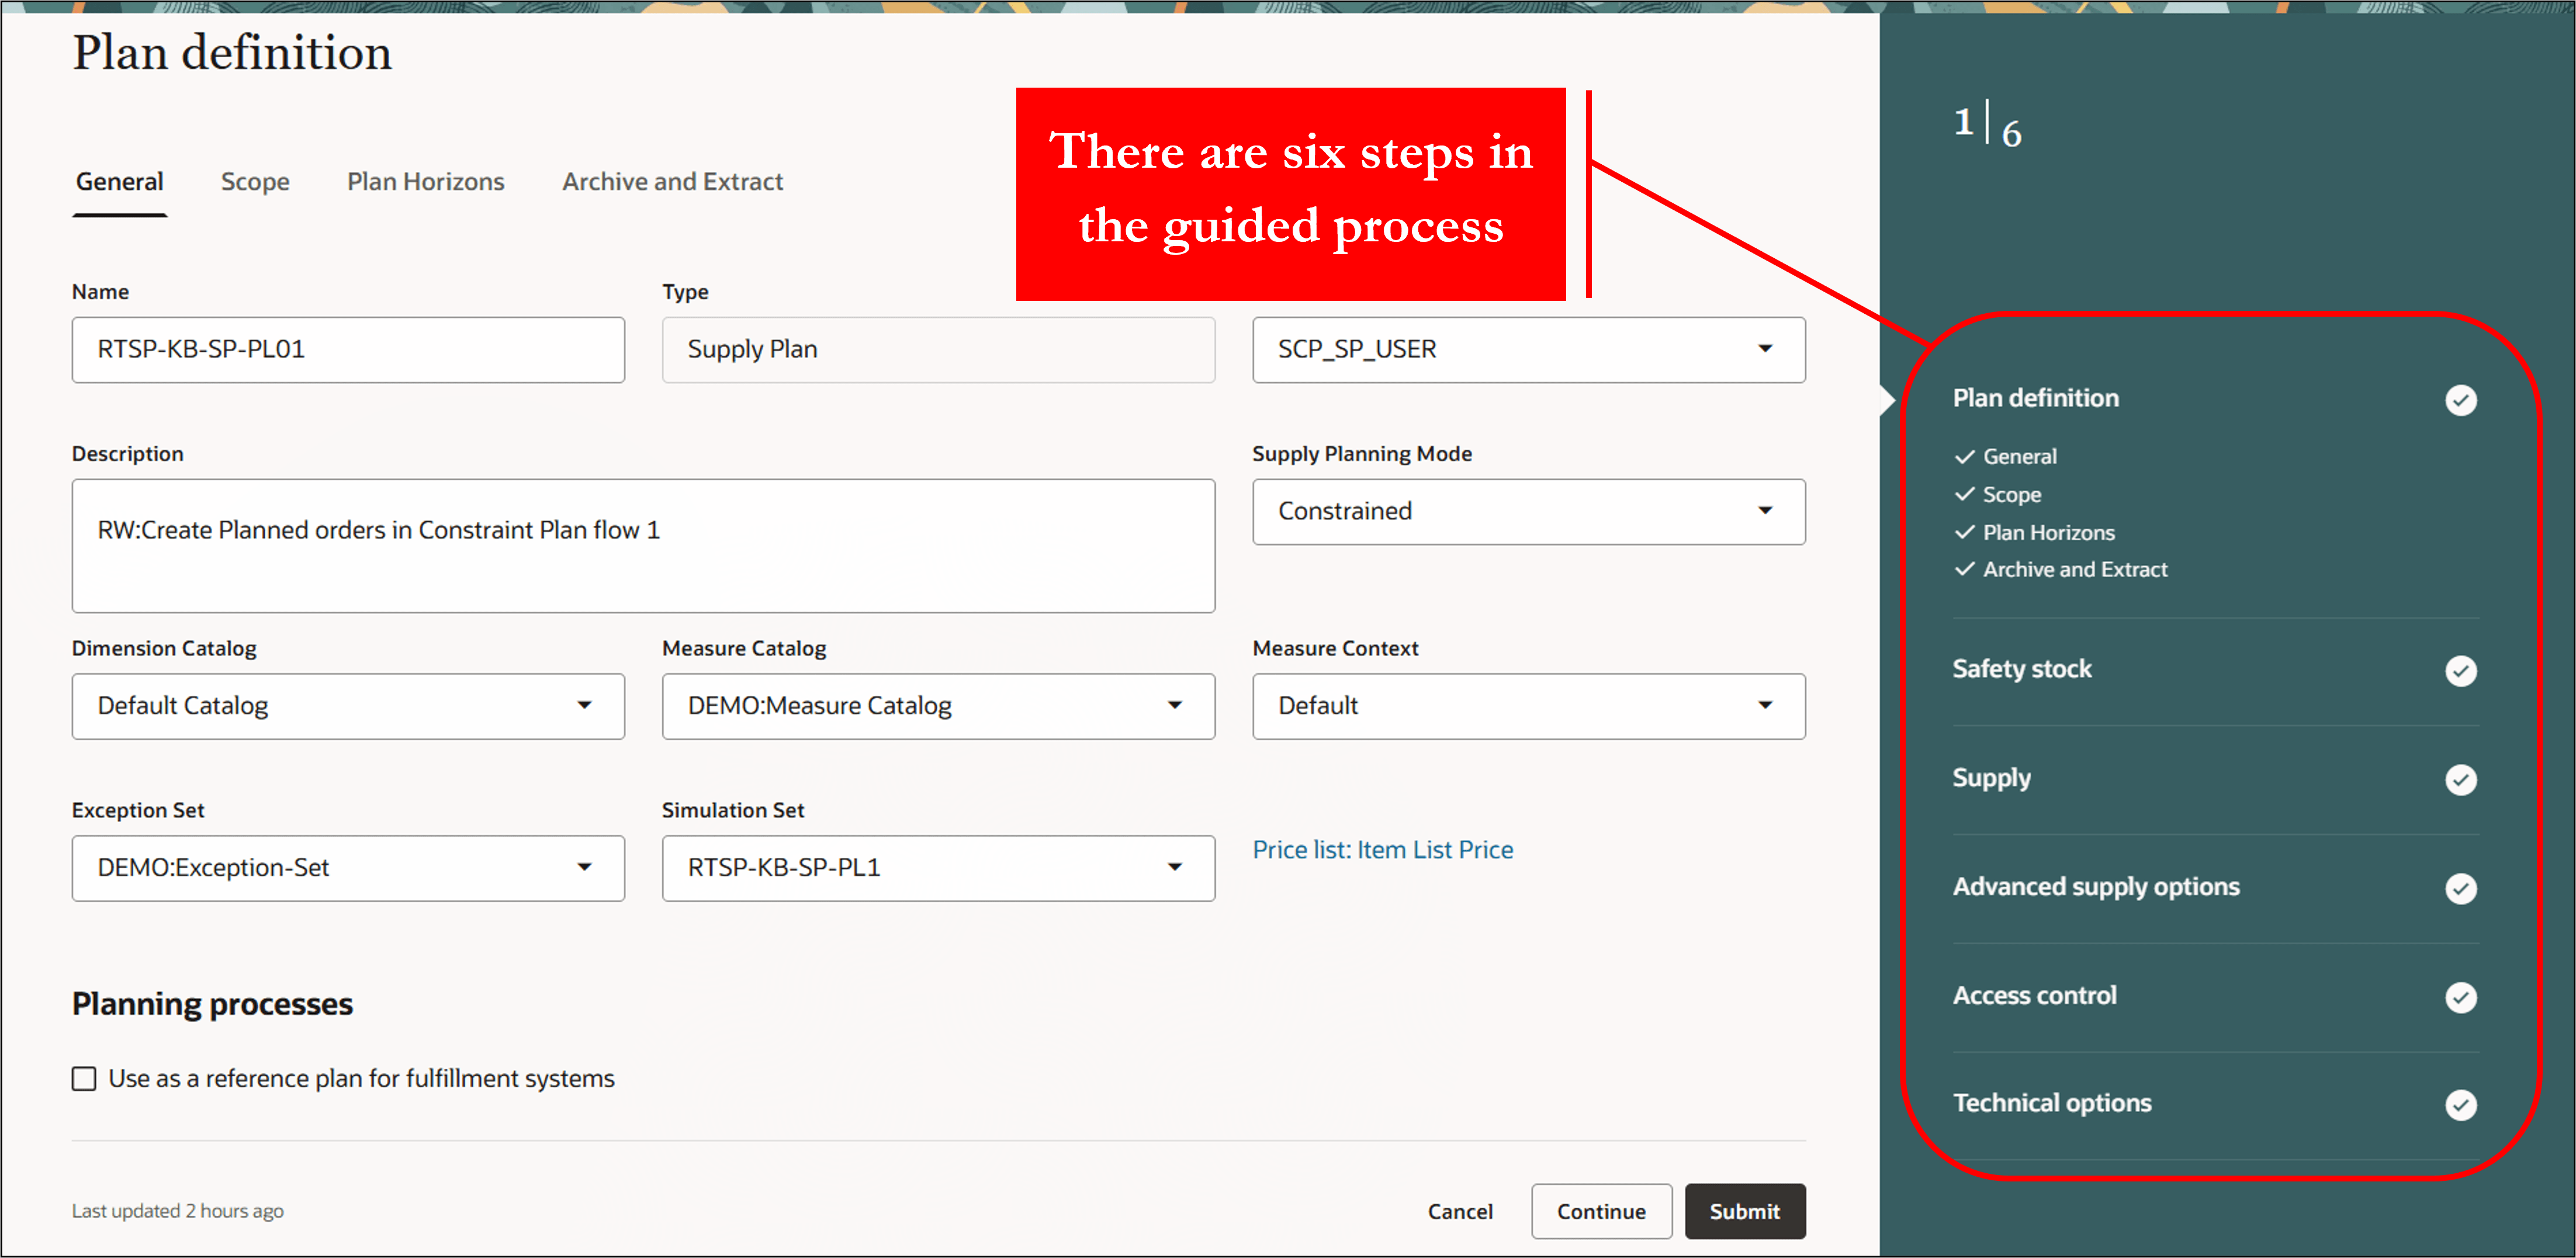Click checkmark beside Archive and Extract substep

point(1965,569)
